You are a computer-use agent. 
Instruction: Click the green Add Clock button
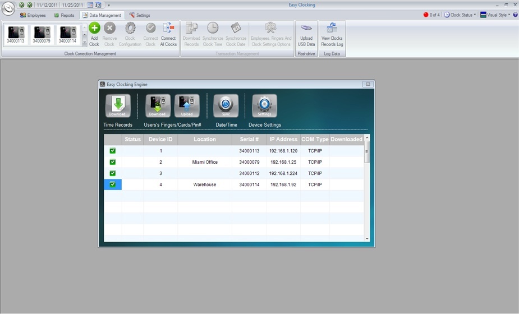pos(94,34)
